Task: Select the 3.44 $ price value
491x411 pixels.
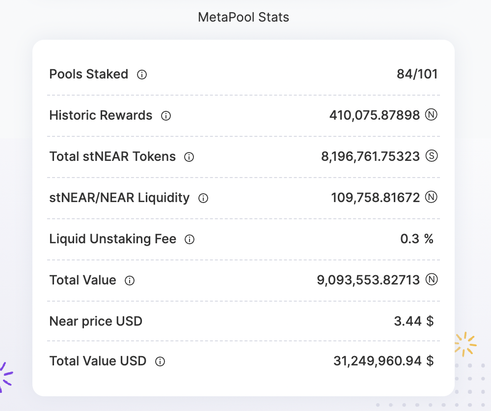Action: click(414, 321)
